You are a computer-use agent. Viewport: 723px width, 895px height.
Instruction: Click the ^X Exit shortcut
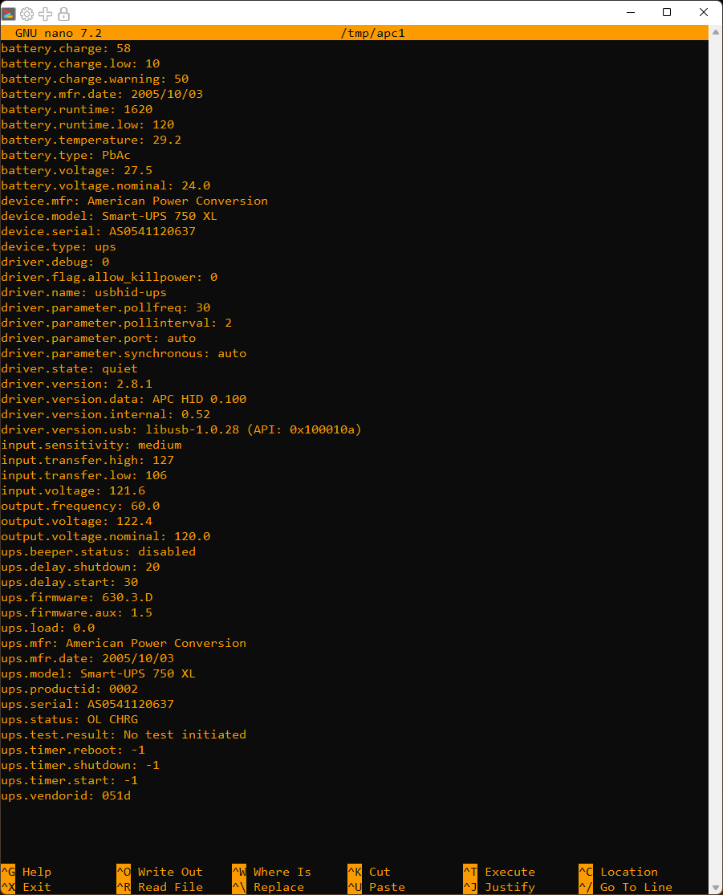click(x=26, y=887)
